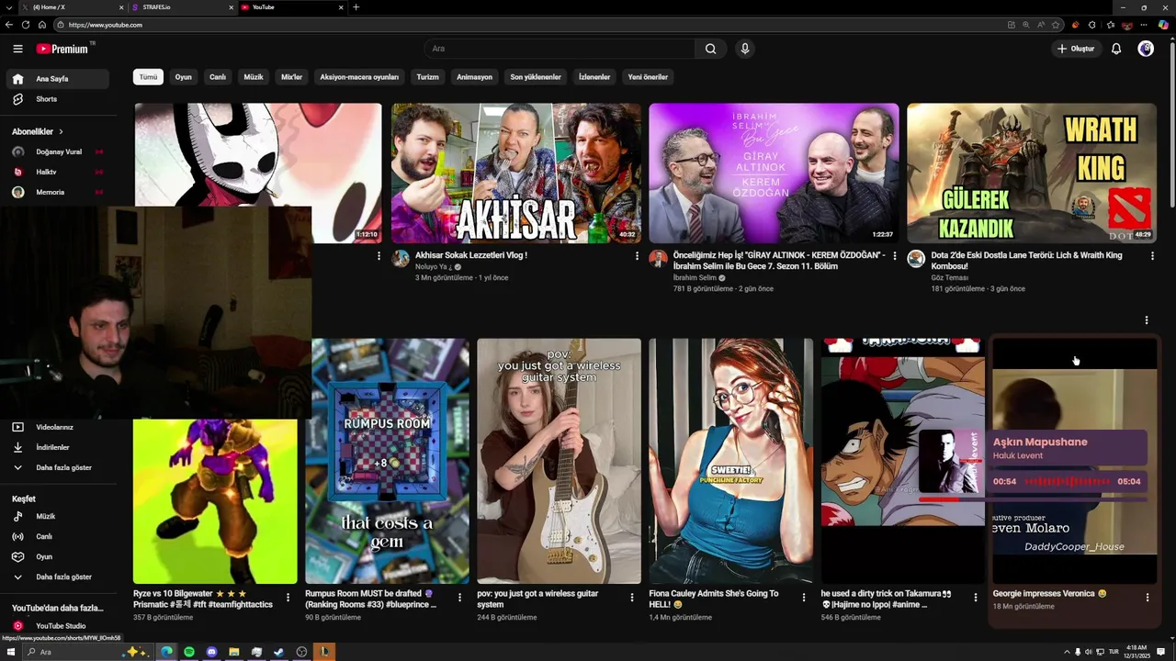Open Videolarınız in the sidebar
1176x661 pixels.
point(57,427)
